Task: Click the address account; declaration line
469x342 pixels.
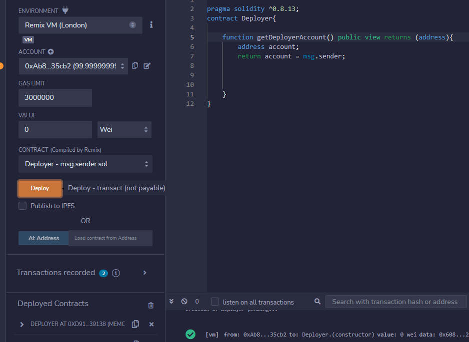Action: (x=268, y=47)
